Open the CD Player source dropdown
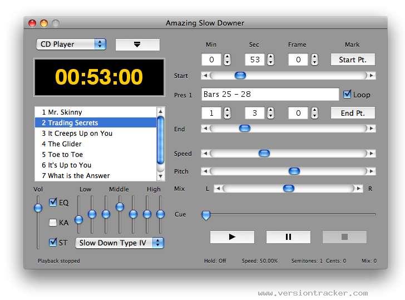 click(x=71, y=44)
